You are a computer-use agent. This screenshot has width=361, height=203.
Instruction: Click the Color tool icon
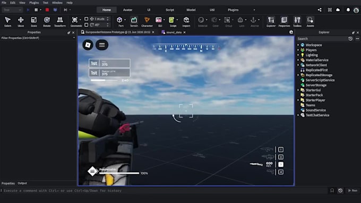pyautogui.click(x=214, y=20)
